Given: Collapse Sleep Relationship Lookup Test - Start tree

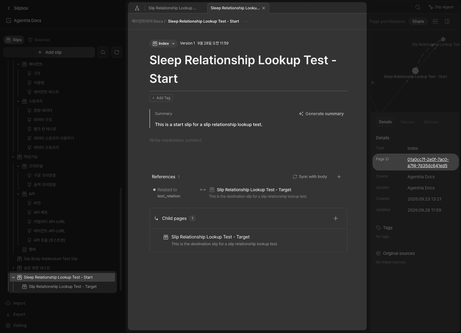Looking at the screenshot, I should click(13, 277).
